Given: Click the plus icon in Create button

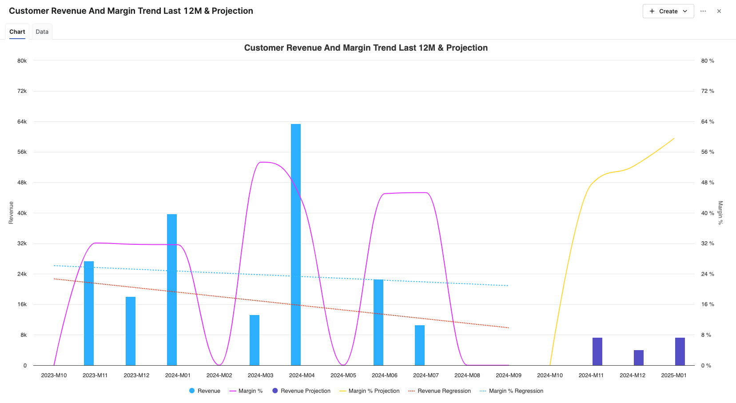Looking at the screenshot, I should (x=652, y=11).
